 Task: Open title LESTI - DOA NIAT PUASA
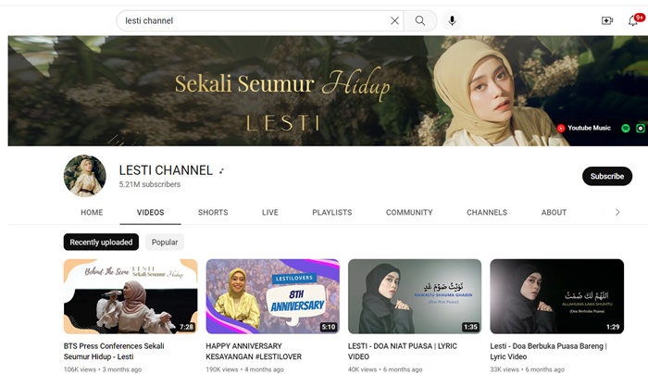403,351
